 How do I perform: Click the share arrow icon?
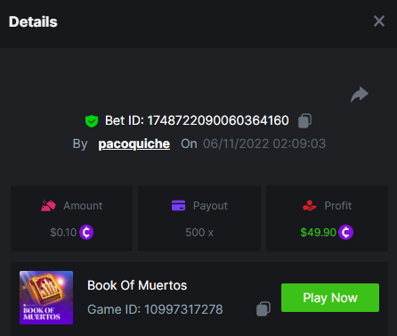[360, 94]
